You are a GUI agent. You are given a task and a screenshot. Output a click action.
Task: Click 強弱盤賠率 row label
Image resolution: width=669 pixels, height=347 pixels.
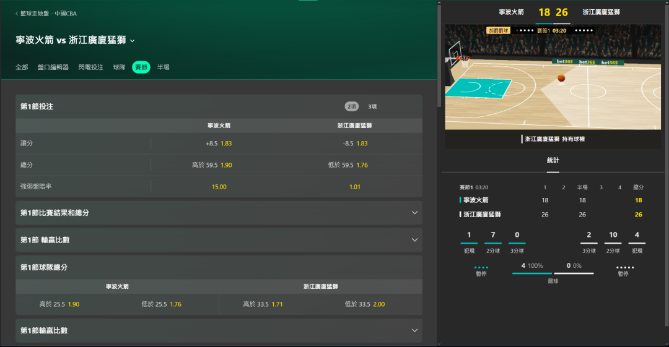(36, 187)
